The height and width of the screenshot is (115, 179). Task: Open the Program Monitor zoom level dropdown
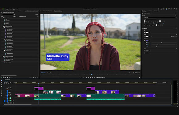tap(49, 73)
